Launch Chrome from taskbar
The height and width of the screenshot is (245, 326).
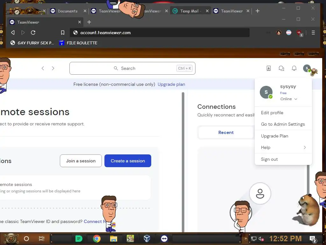pyautogui.click(x=97, y=239)
